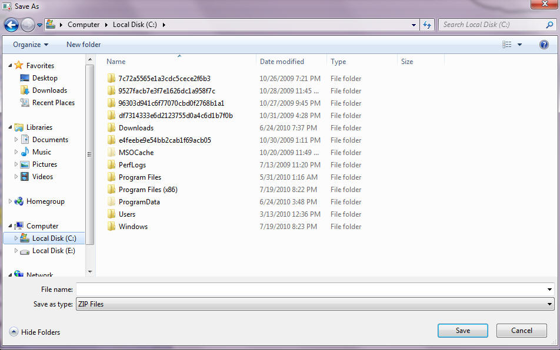
Task: Click the Save As title bar icon
Action: [x=7, y=6]
